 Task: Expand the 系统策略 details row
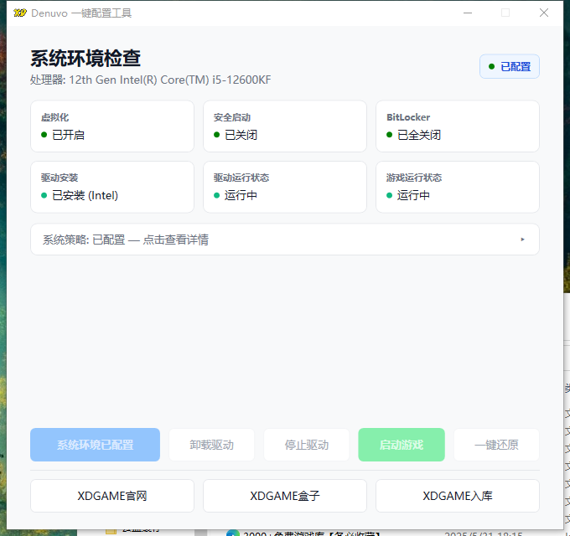284,240
